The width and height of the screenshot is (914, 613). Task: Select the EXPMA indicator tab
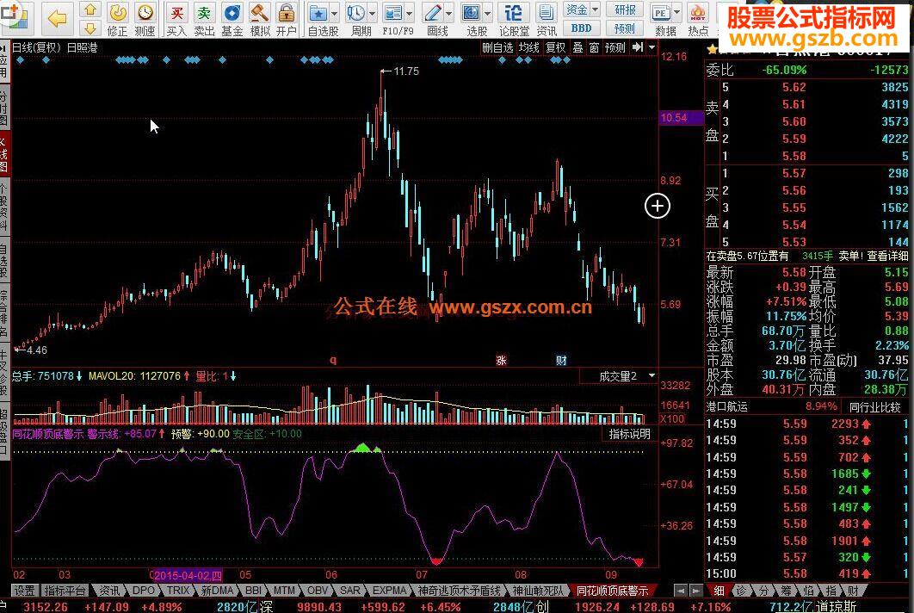tap(389, 591)
